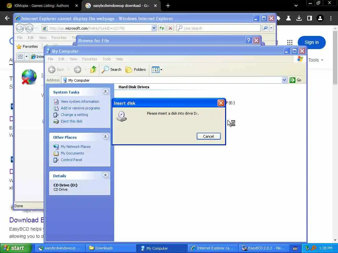Open Help menu in My Computer
The width and height of the screenshot is (338, 253).
tap(119, 59)
